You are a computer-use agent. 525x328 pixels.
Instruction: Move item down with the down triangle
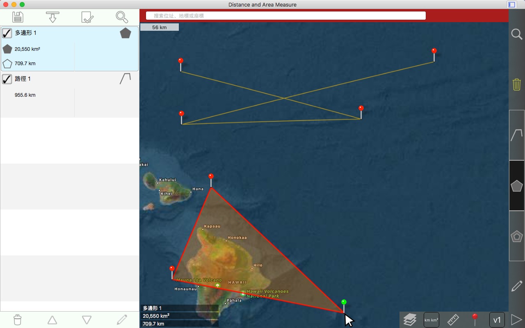(x=87, y=320)
